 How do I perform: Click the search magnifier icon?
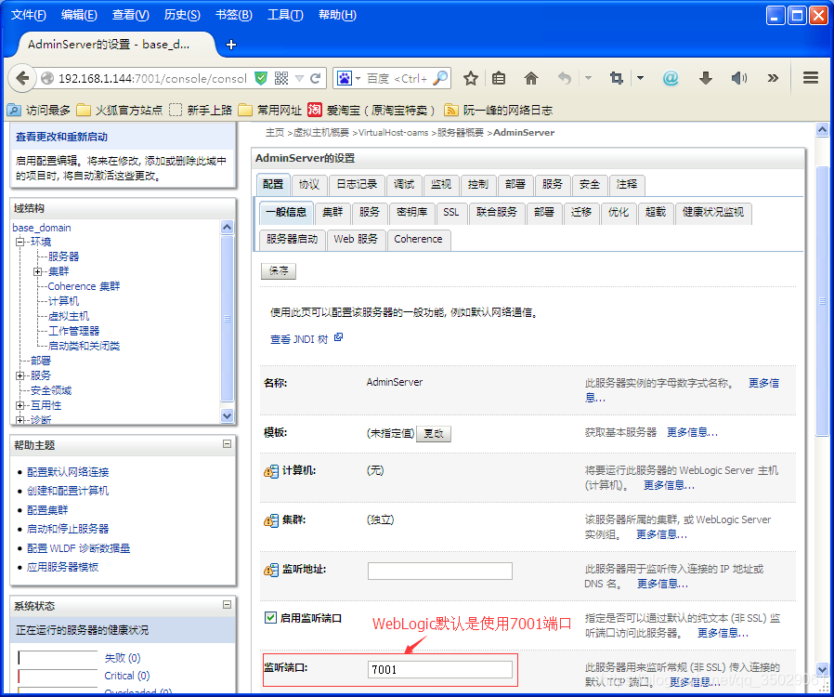click(440, 78)
